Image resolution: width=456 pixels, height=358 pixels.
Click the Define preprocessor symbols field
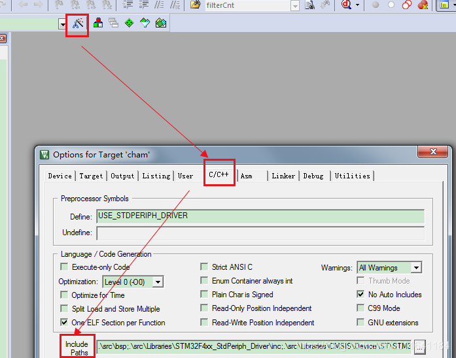(x=260, y=216)
